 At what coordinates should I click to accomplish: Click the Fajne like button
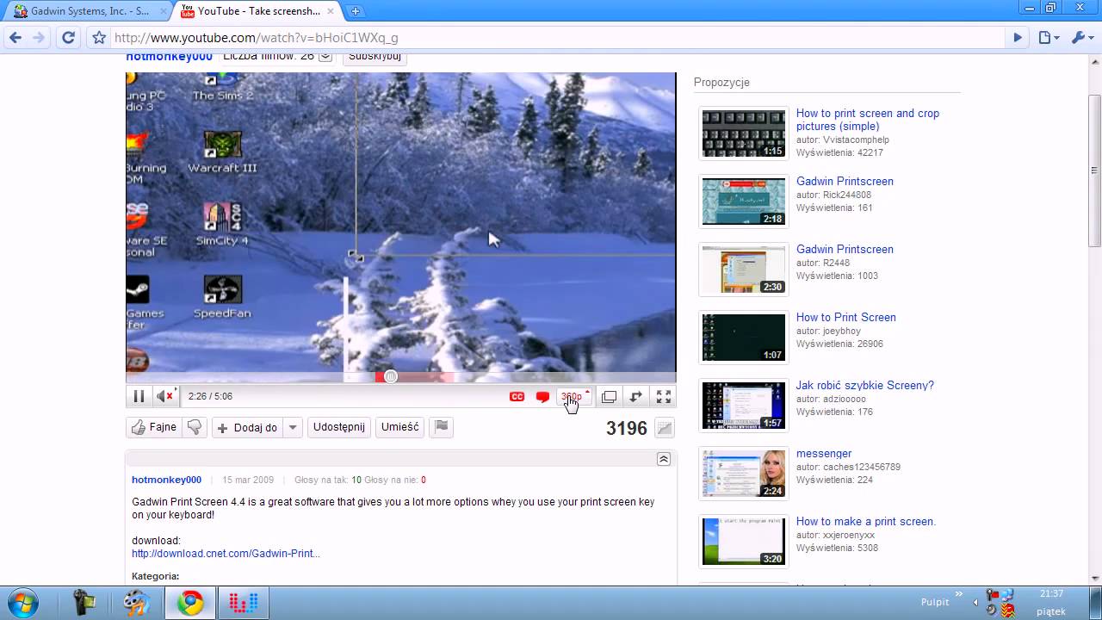(153, 427)
